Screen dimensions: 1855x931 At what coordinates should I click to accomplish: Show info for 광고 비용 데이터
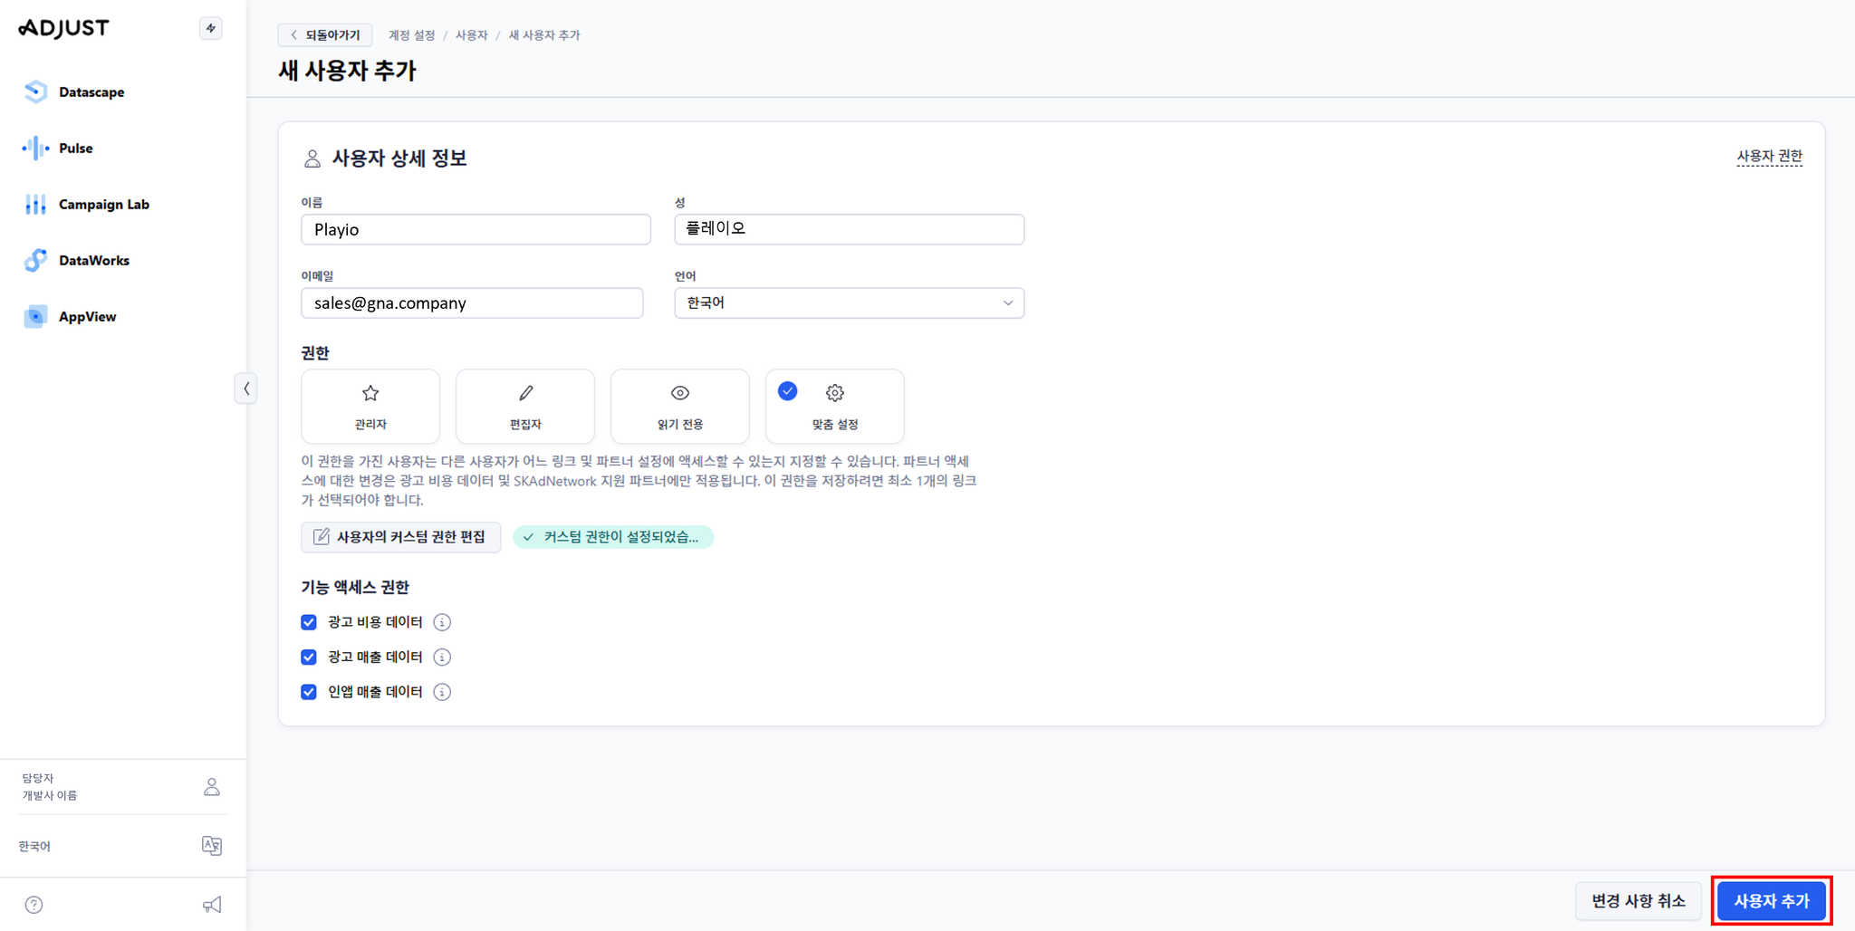(442, 622)
